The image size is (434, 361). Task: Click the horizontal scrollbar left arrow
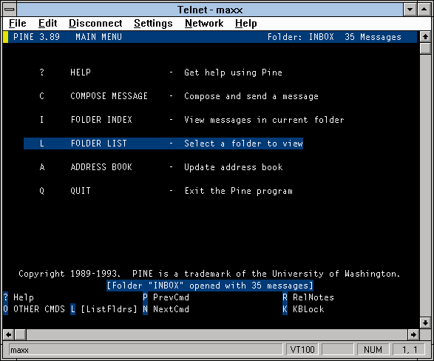coord(9,334)
